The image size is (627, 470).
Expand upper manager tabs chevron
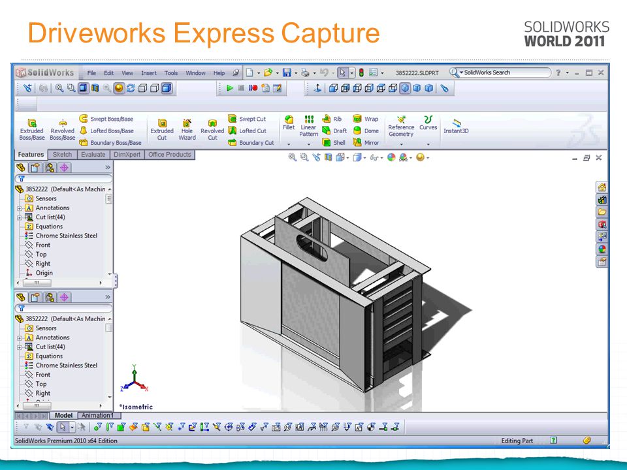coord(108,168)
